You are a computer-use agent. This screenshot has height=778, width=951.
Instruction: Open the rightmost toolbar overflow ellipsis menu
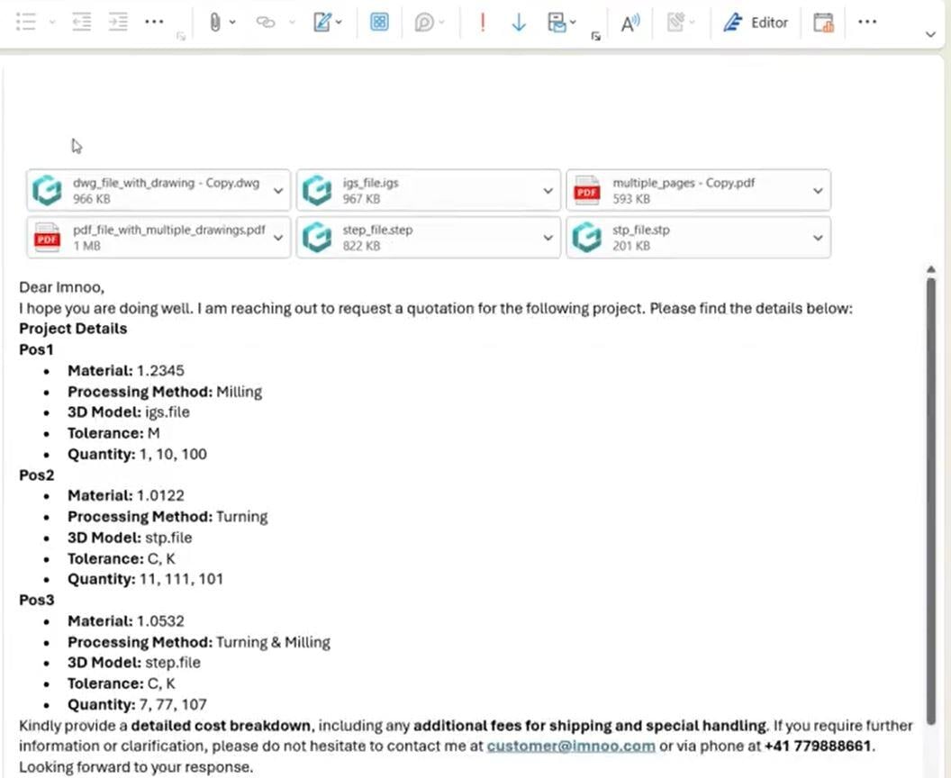[x=867, y=22]
